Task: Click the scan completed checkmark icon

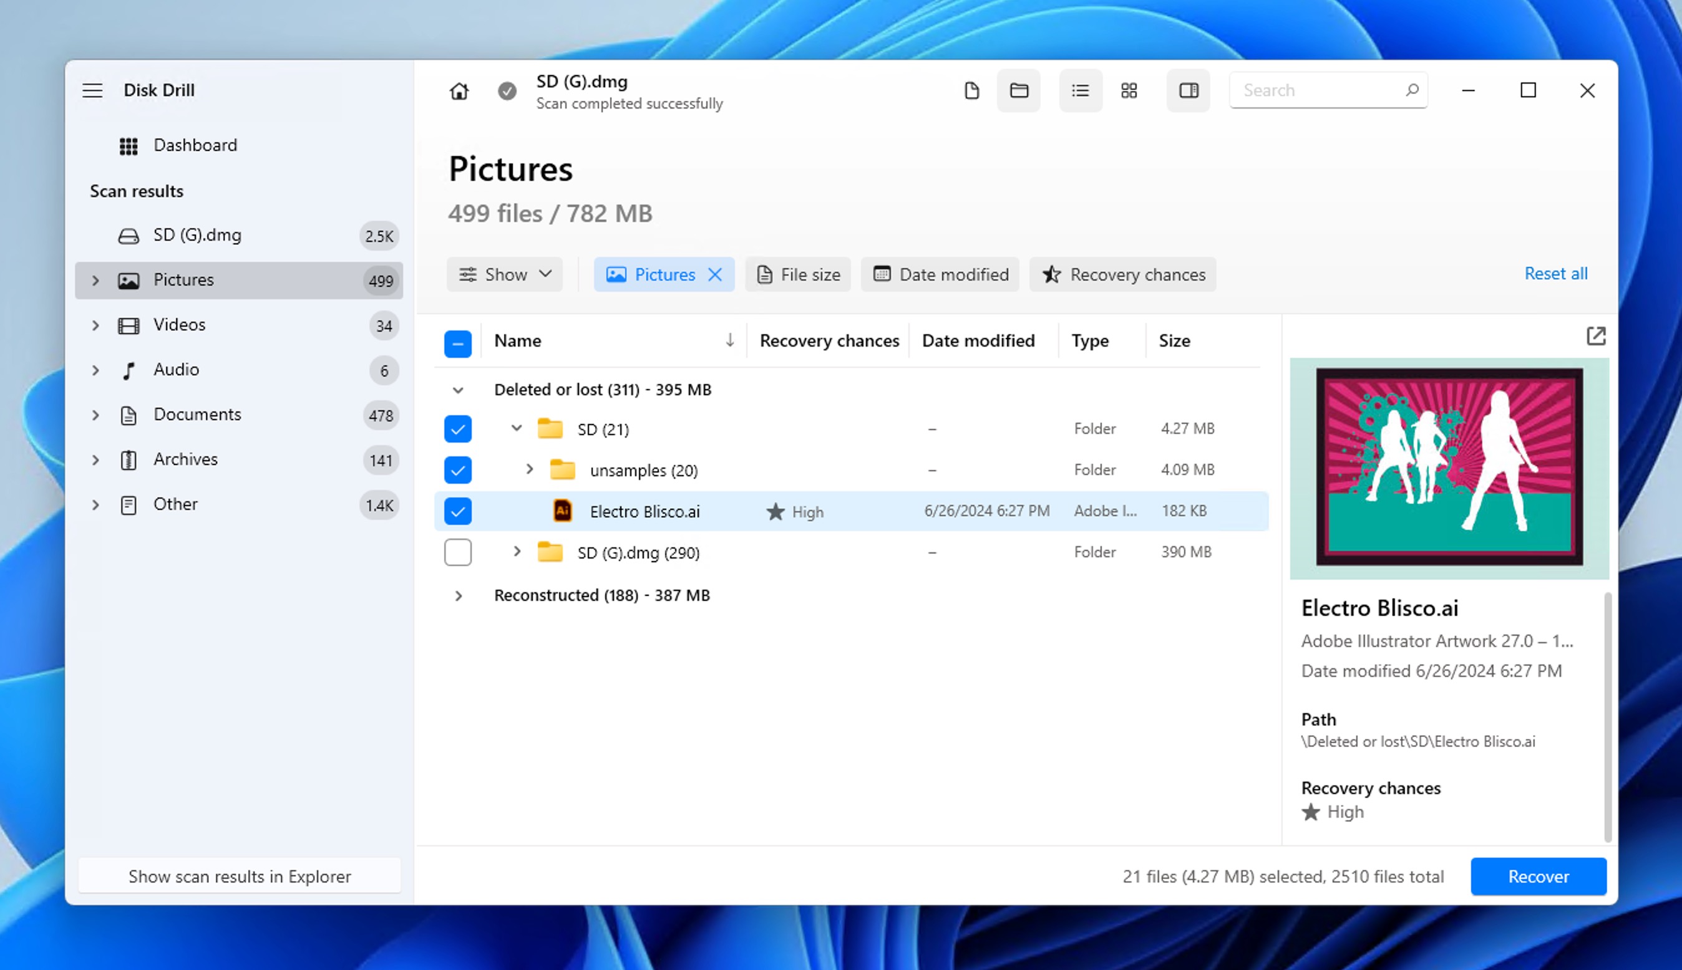Action: tap(507, 90)
